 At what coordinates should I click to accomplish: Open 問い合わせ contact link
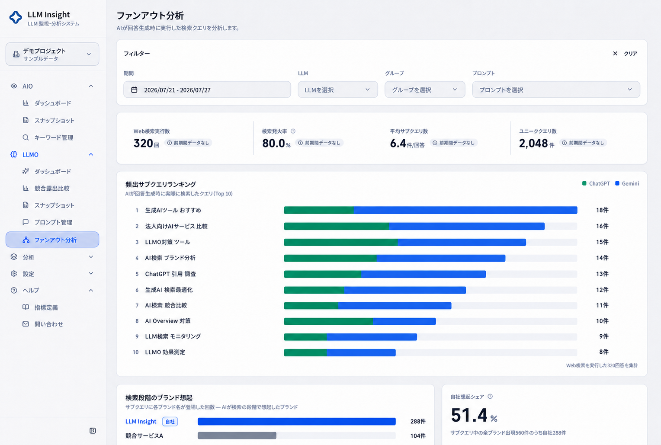[52, 324]
